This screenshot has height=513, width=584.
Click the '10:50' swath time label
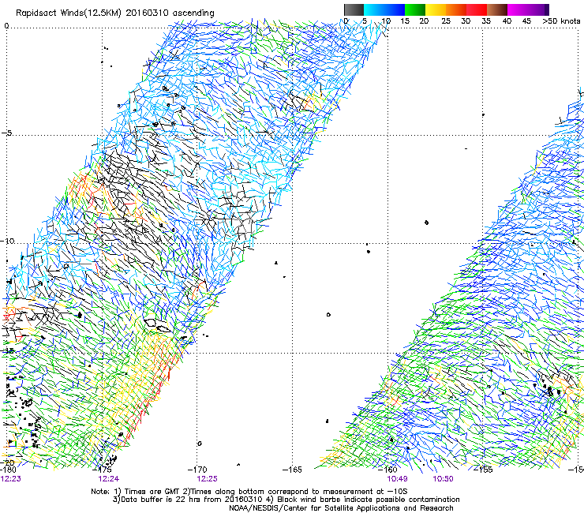[443, 479]
